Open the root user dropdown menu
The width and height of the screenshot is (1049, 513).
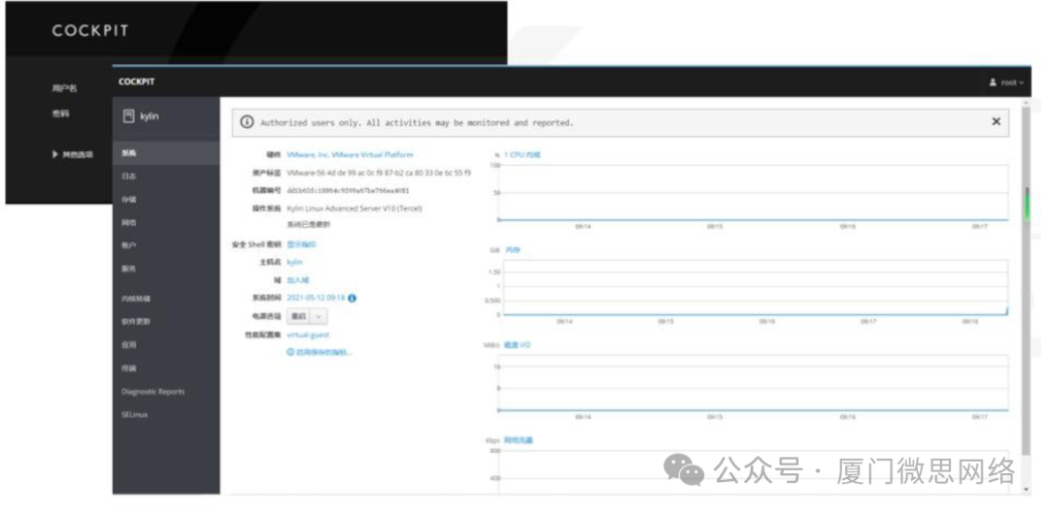pyautogui.click(x=1007, y=82)
